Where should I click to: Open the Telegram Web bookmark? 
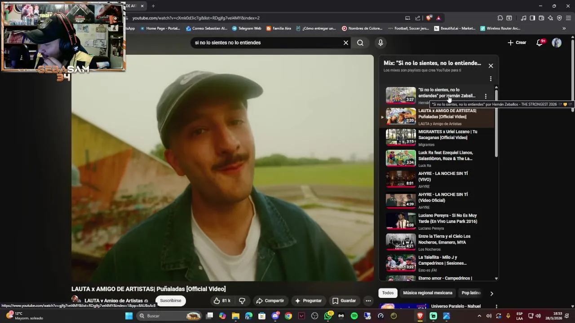point(246,28)
